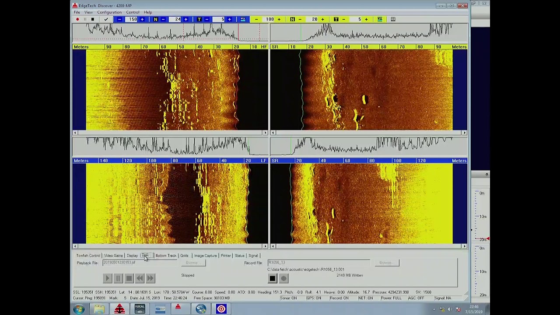
Task: Click right arrow of lower-right sonar pane scrollbar
Action: (464, 246)
